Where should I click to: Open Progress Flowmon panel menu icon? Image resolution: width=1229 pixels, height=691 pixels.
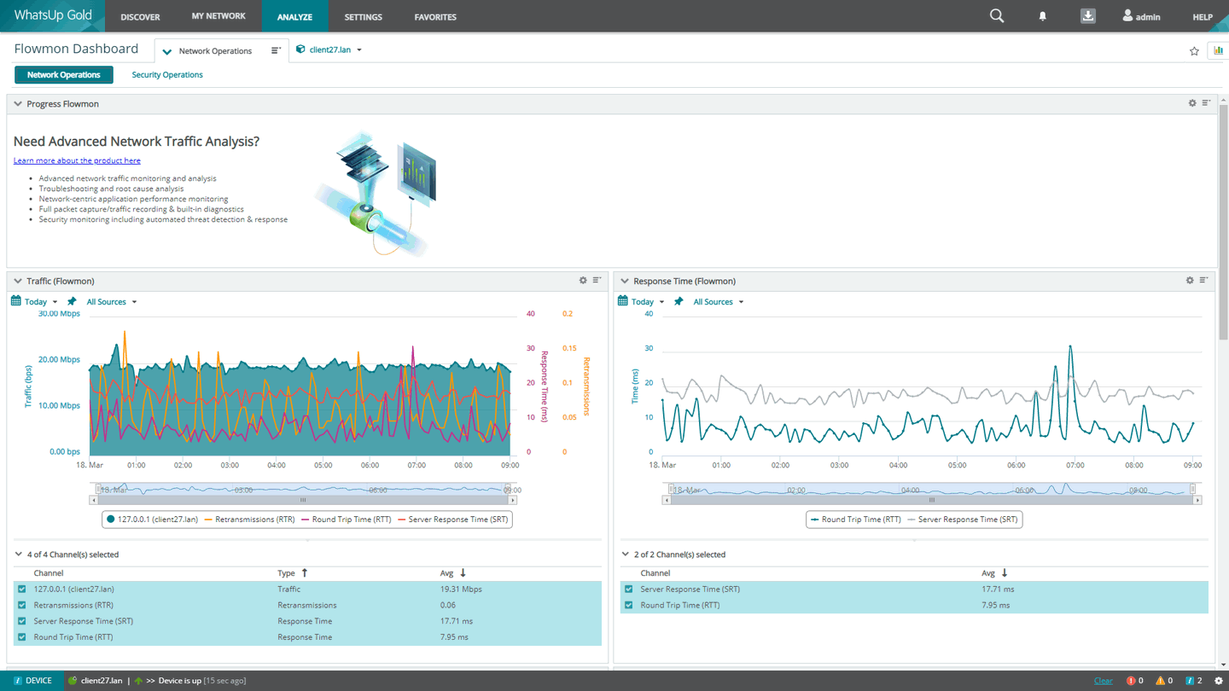[x=1206, y=103]
